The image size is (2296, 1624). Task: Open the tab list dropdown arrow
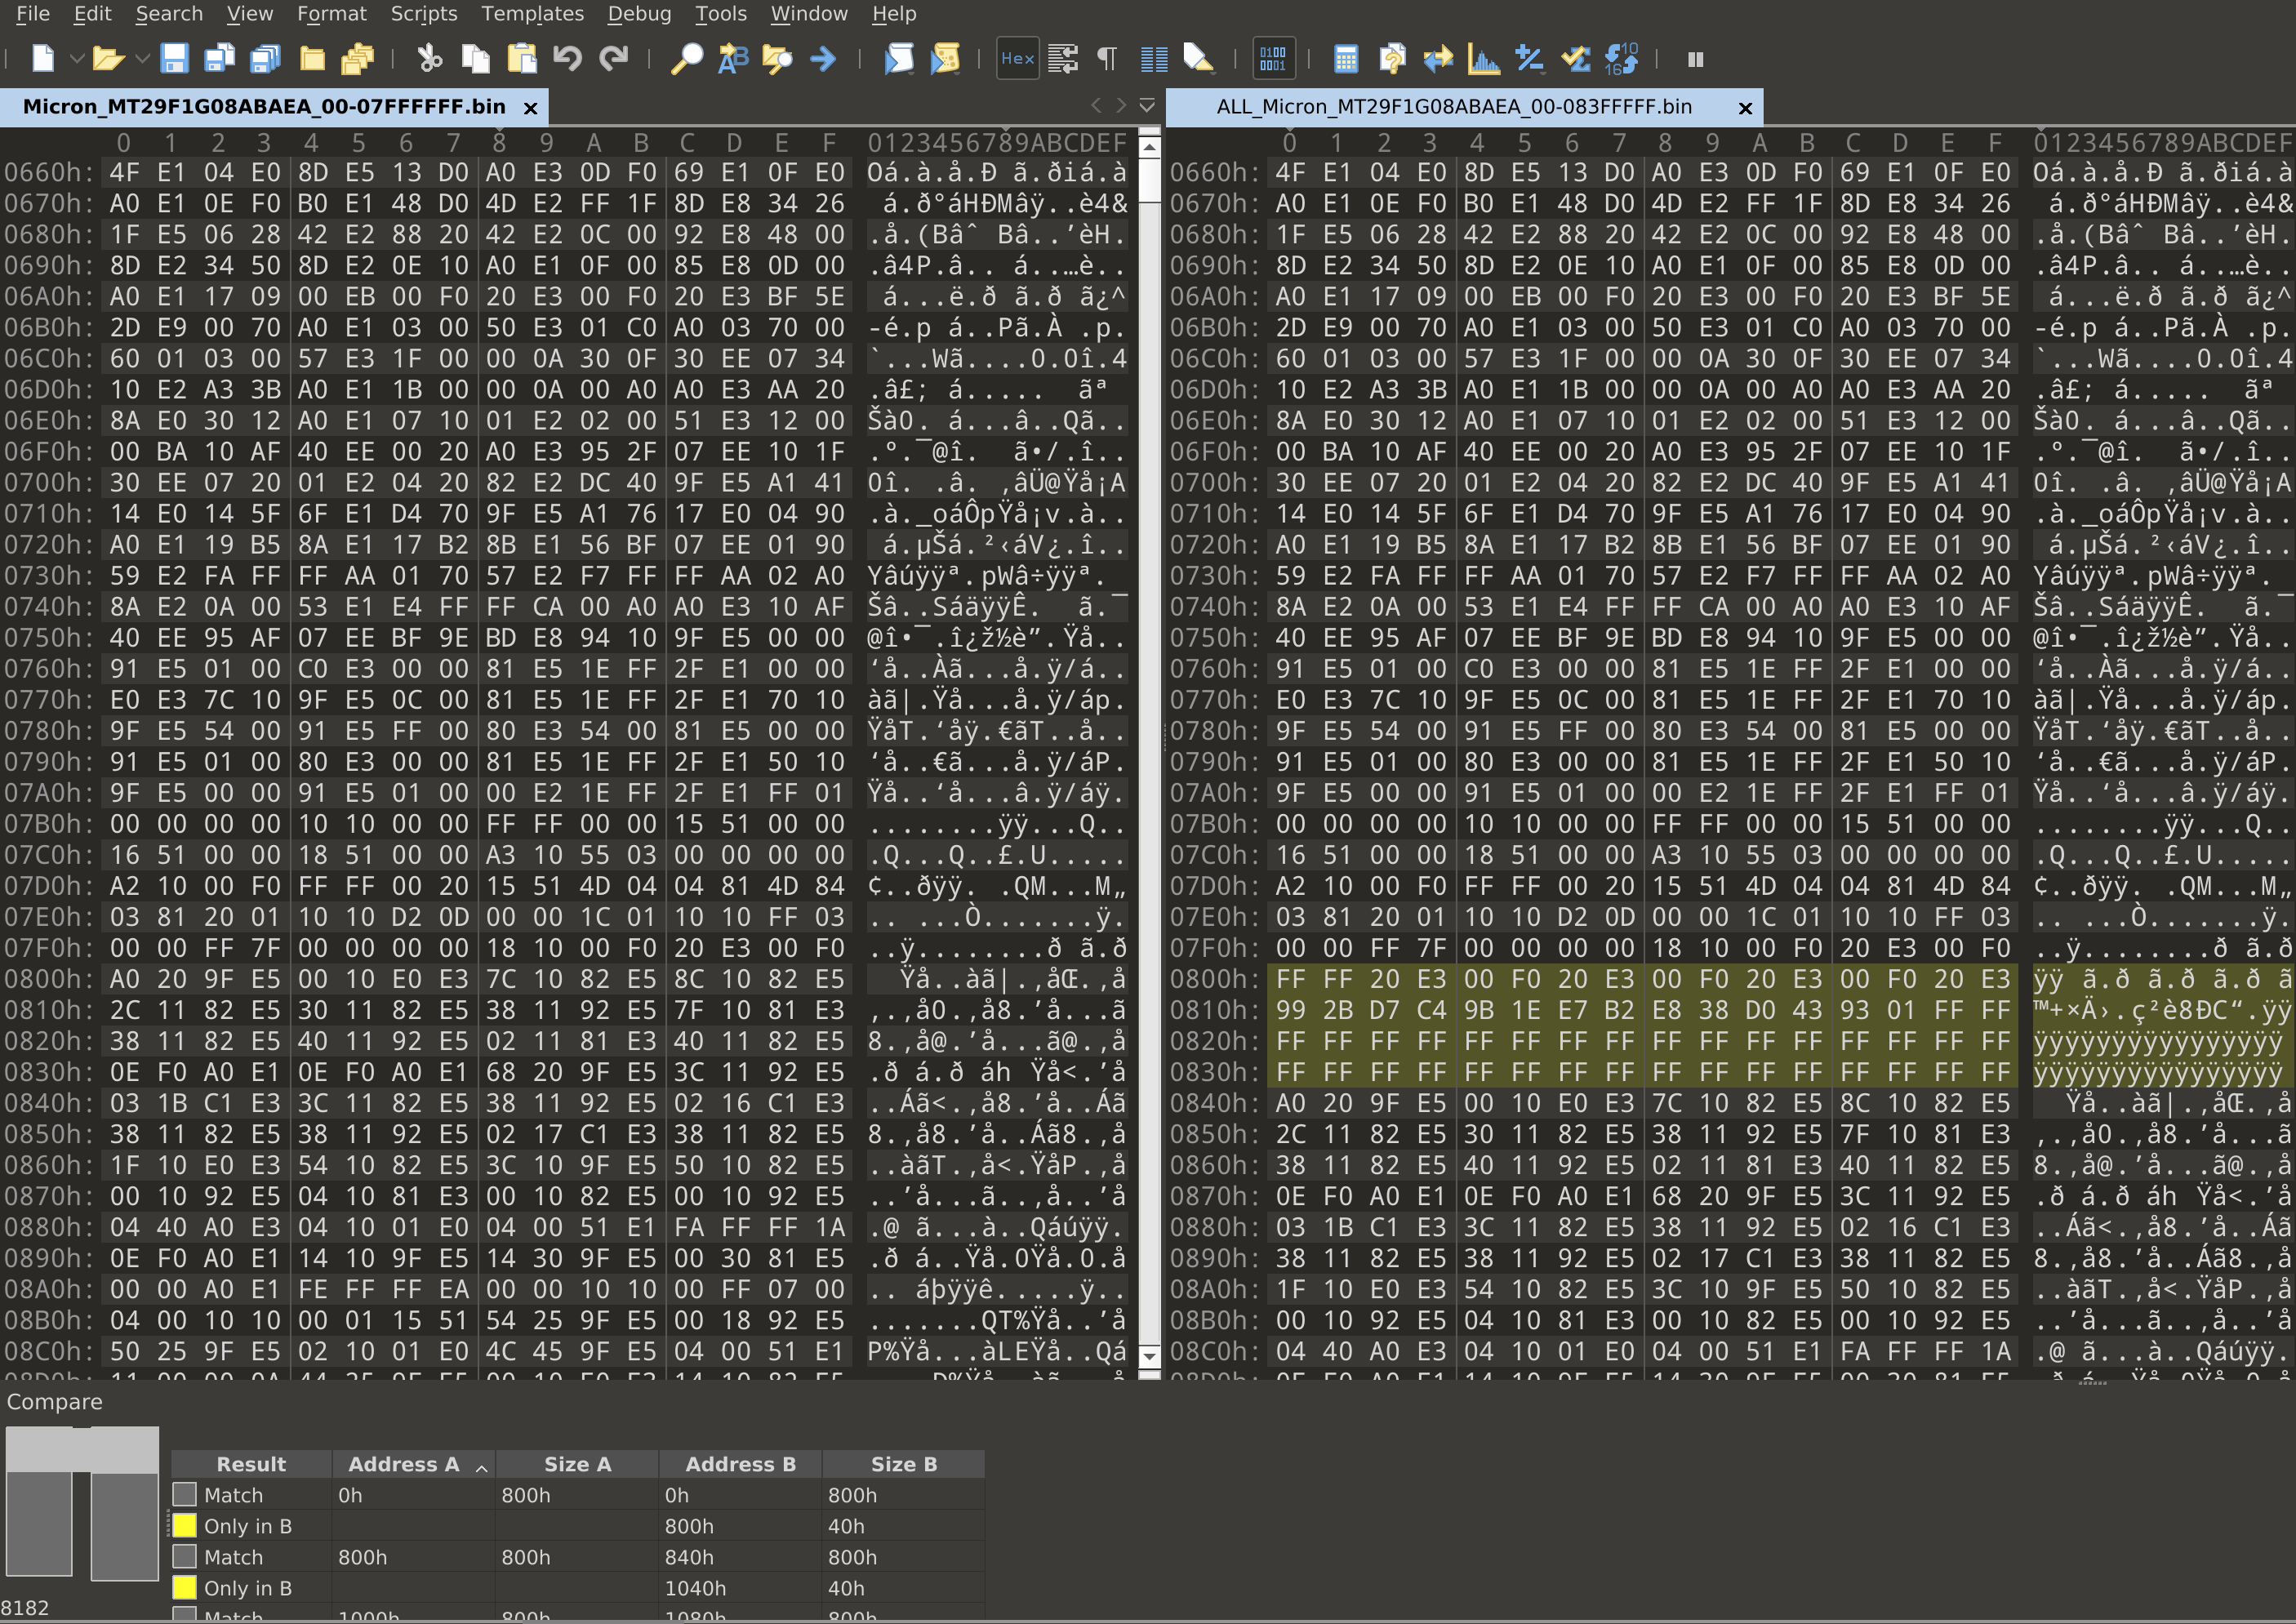(1147, 105)
